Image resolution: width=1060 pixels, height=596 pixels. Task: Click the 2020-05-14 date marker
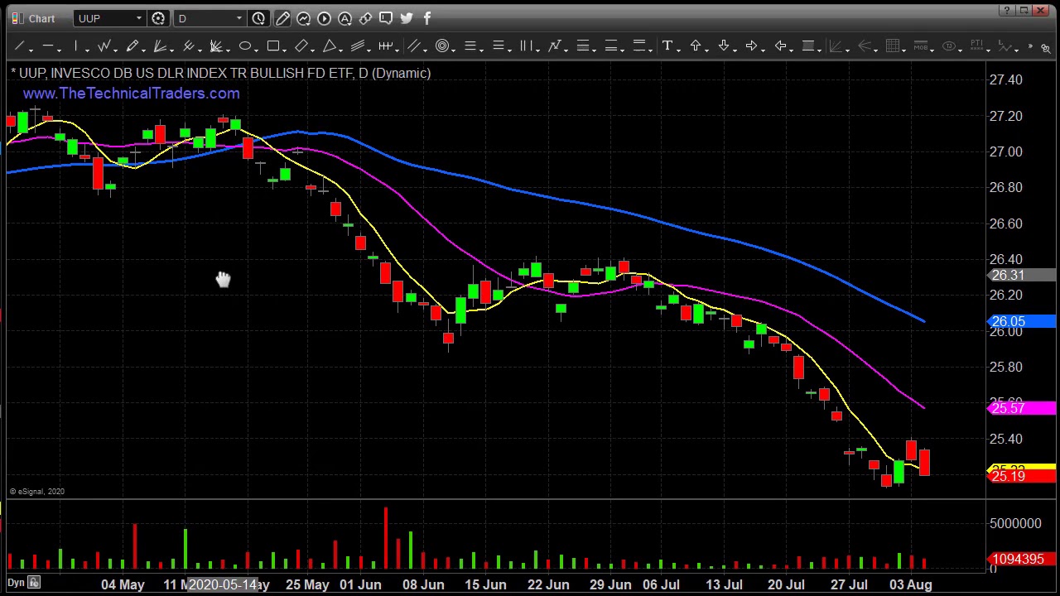tap(223, 585)
